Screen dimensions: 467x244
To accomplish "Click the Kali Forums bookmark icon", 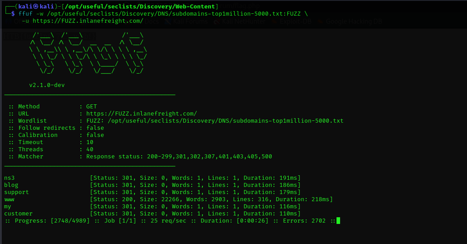I will pyautogui.click(x=167, y=21).
